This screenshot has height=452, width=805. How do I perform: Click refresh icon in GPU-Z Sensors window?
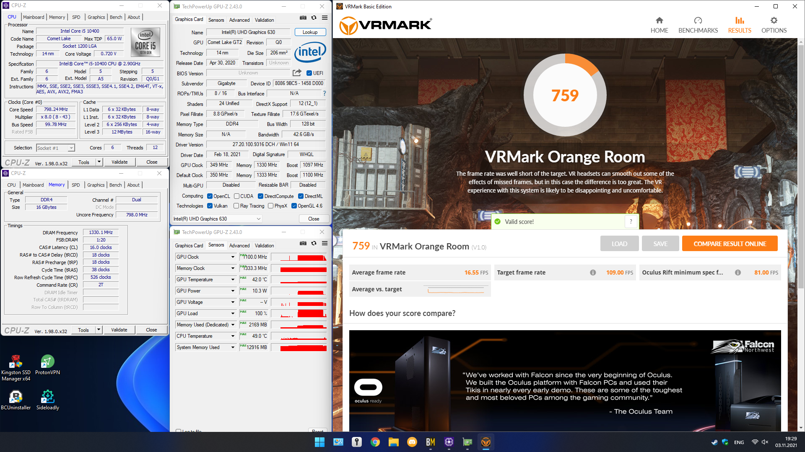[x=314, y=243]
